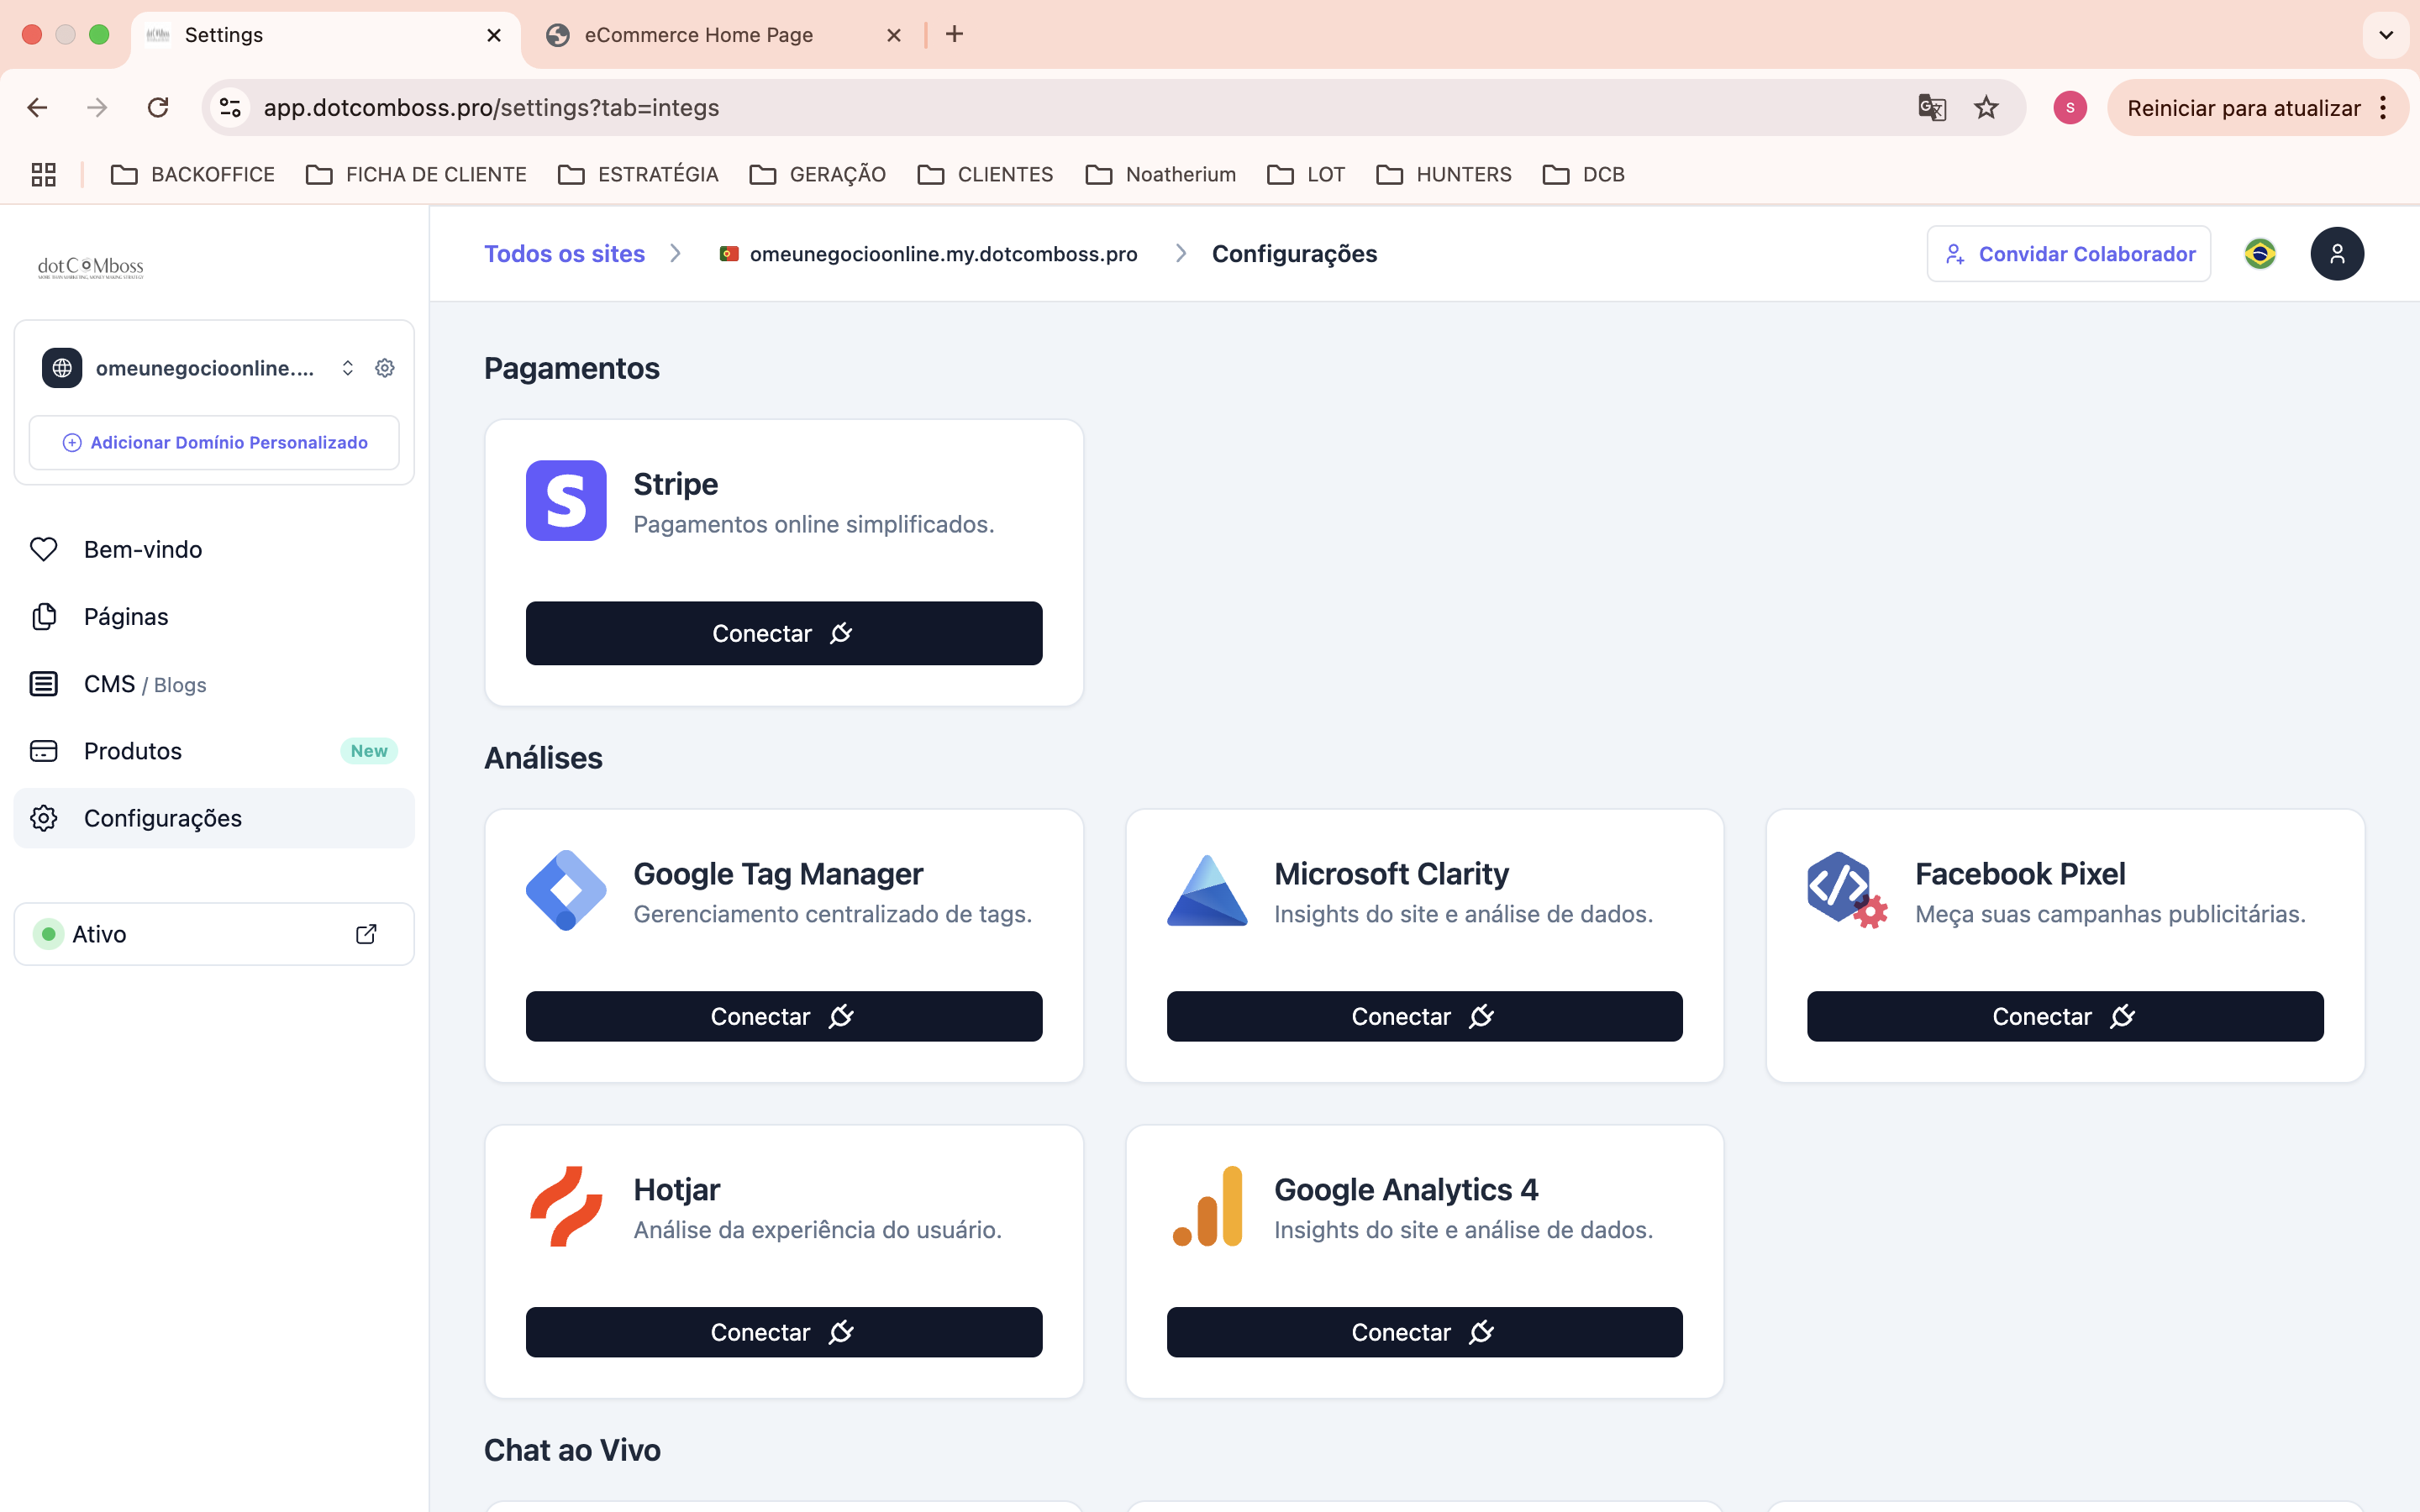Click the Brazil flag language icon
Image resolution: width=2420 pixels, height=1512 pixels.
[2260, 254]
